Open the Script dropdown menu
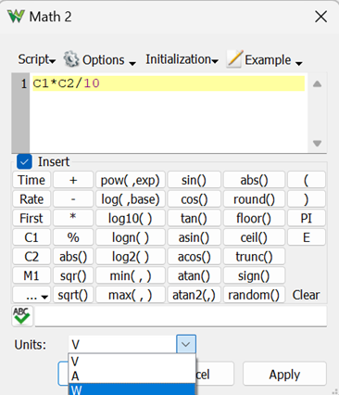The width and height of the screenshot is (339, 395). pyautogui.click(x=36, y=59)
